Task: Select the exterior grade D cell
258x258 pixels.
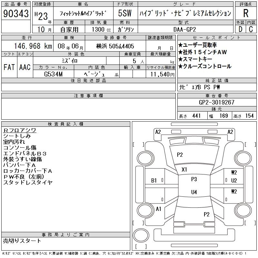Action: 240,29
